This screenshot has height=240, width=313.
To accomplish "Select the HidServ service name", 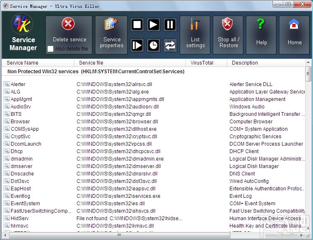I will pyautogui.click(x=19, y=218).
